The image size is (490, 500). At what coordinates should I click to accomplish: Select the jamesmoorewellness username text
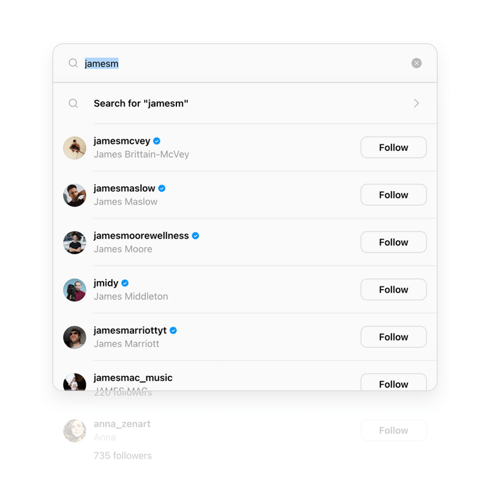[140, 235]
